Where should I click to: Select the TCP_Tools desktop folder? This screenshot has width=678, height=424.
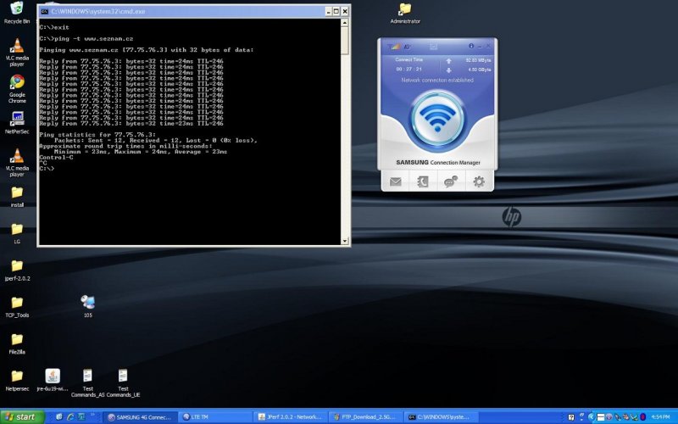(17, 303)
